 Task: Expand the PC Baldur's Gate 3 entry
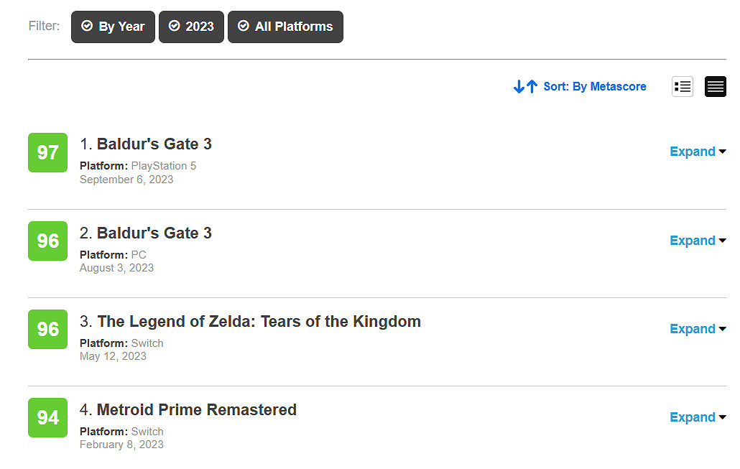(x=697, y=241)
